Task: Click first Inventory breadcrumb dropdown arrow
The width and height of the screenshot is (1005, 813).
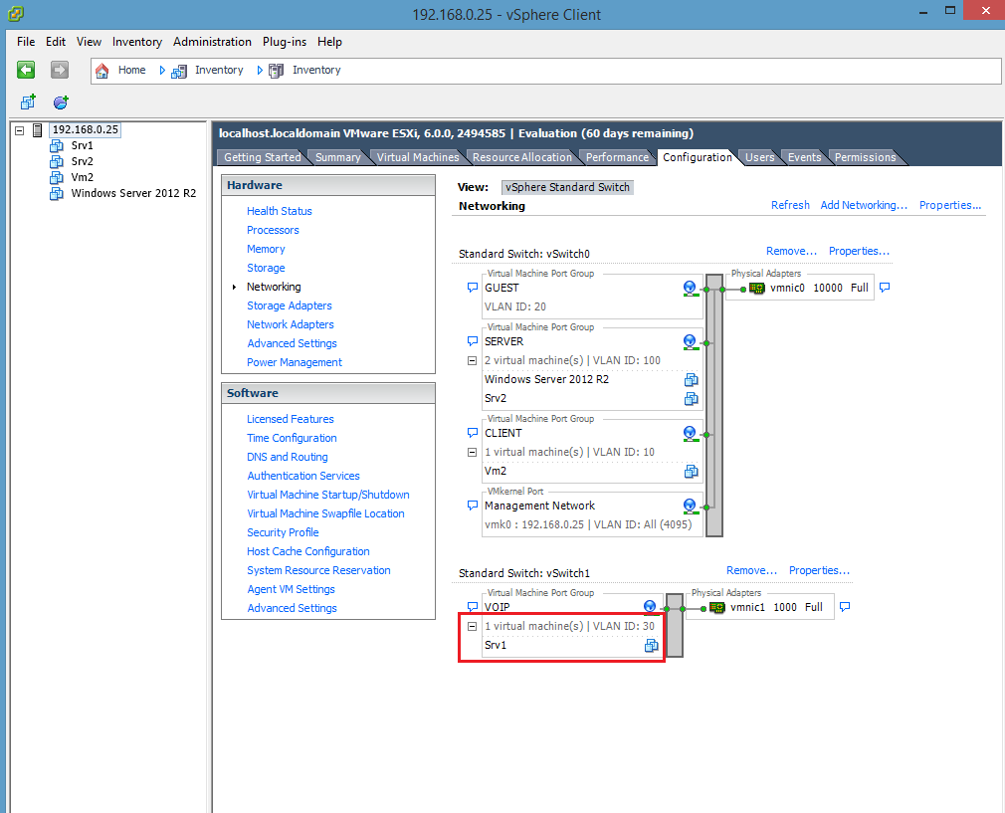Action: point(162,71)
